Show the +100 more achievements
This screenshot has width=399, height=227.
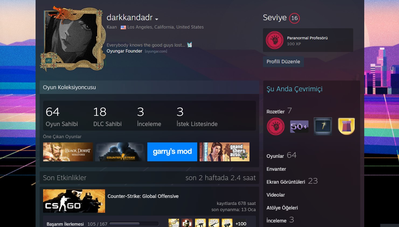(241, 224)
